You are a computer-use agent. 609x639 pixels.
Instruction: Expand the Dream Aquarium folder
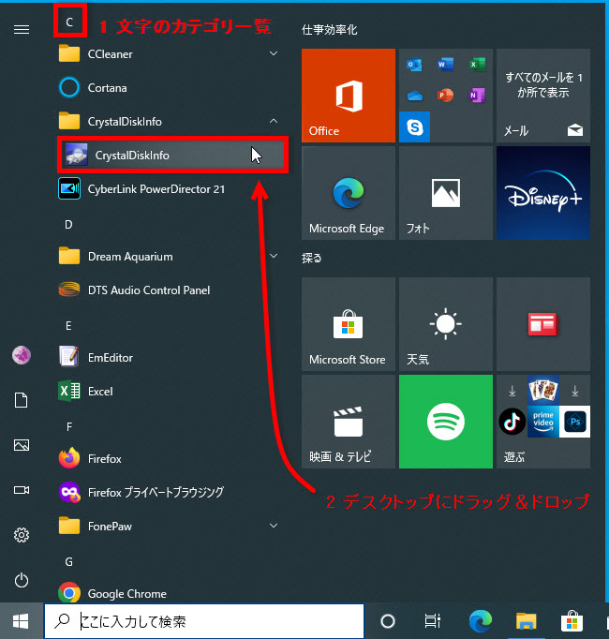point(274,256)
